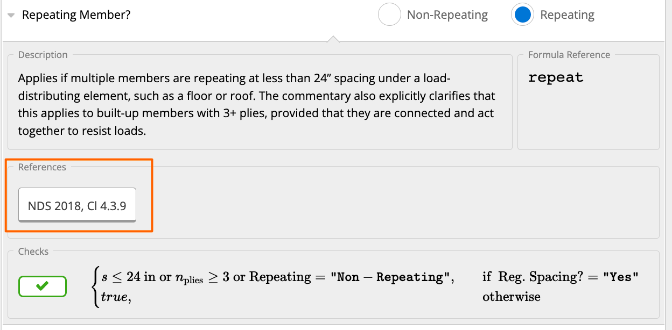Image resolution: width=672 pixels, height=330 pixels.
Task: Click the s ≤ 24 in formula line
Action: 278,277
